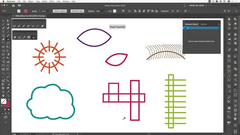This screenshot has height=135, width=240.
Task: Open the Object menu
Action: click(x=31, y=1)
